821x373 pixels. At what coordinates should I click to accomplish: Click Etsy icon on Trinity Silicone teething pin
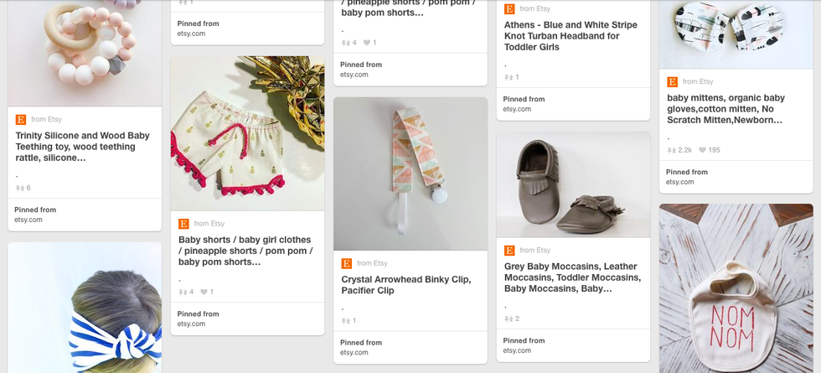point(21,120)
